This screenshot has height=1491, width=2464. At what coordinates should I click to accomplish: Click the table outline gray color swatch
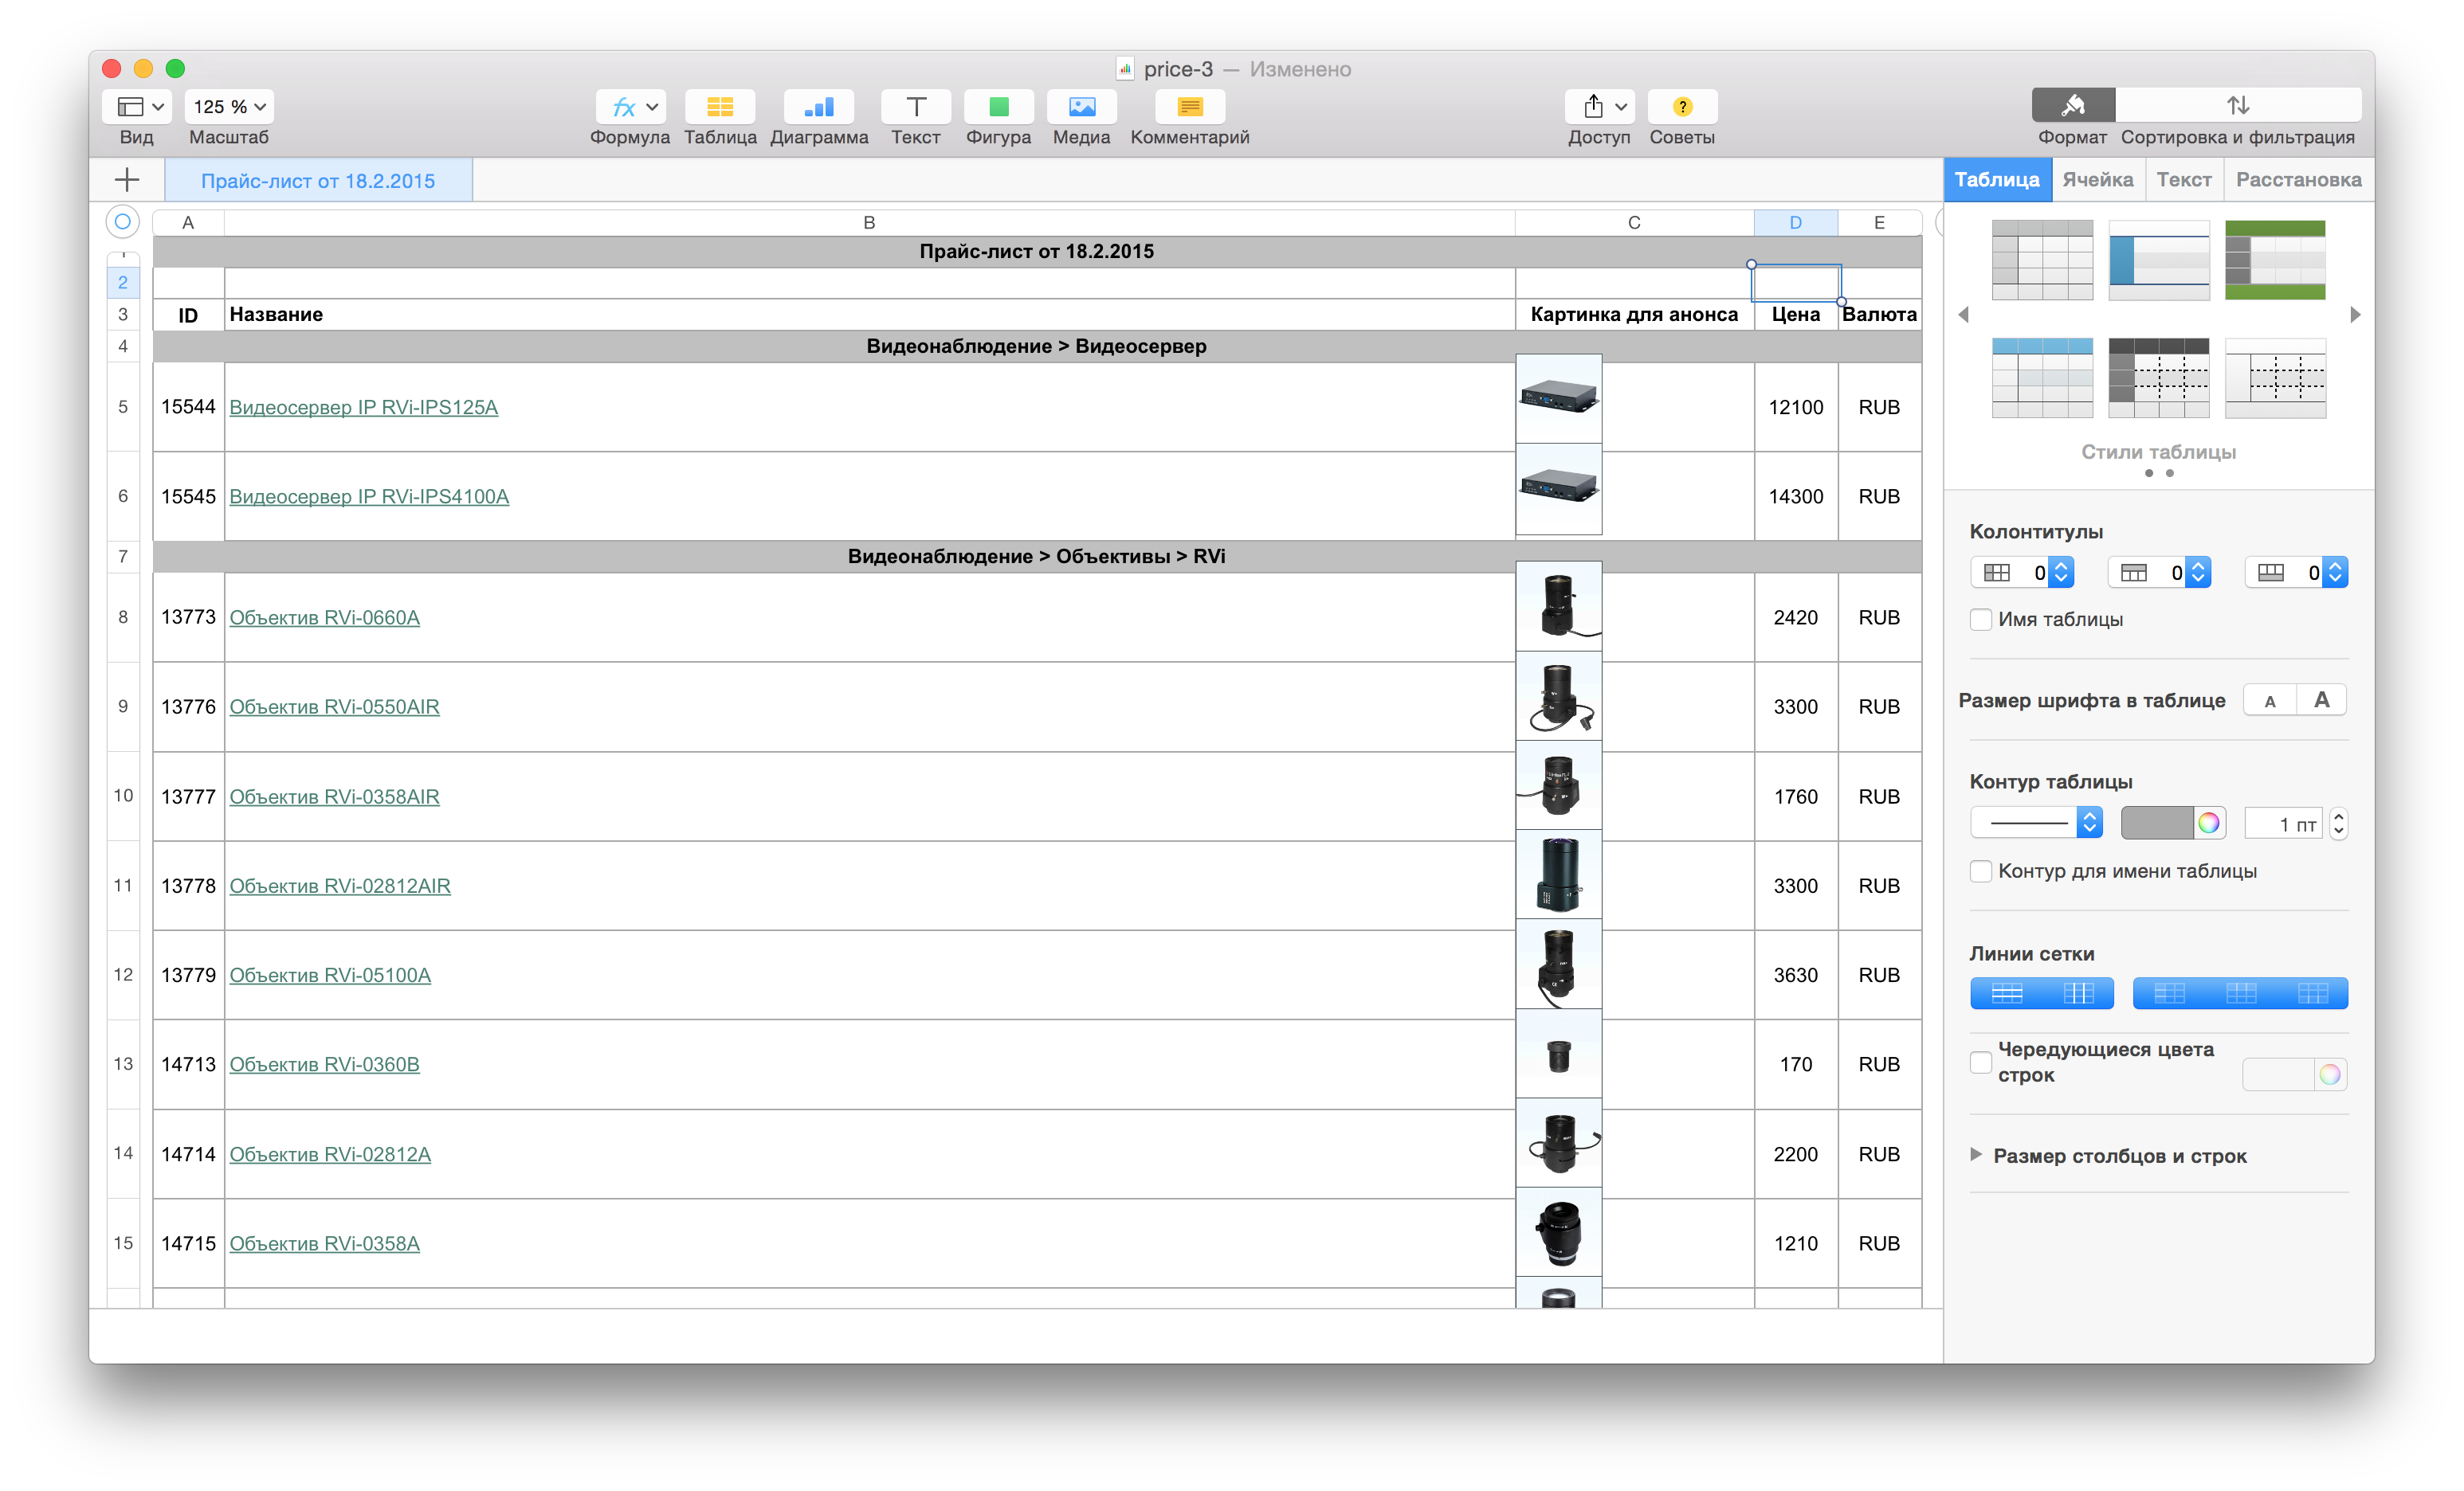[2157, 823]
